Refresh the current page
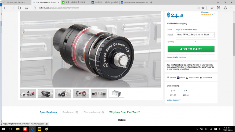 tap(19, 8)
